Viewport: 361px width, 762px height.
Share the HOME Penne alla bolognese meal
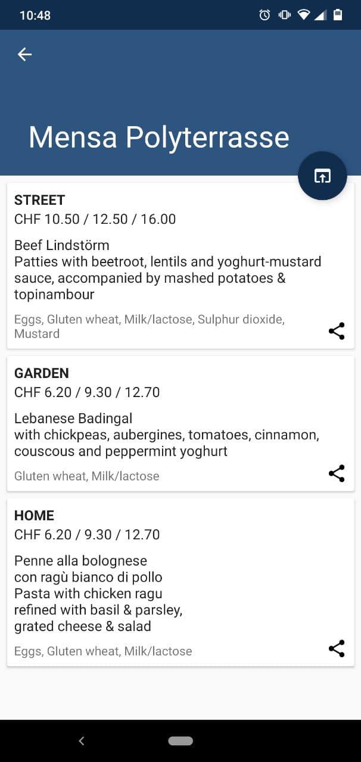[x=337, y=649]
